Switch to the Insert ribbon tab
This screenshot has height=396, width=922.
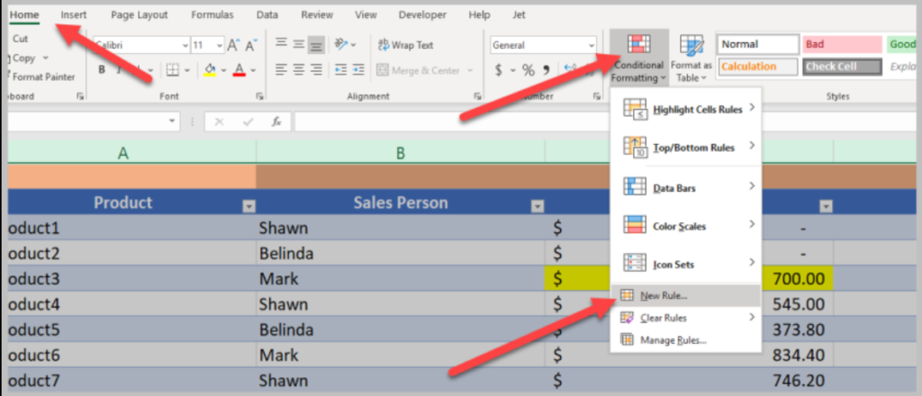(x=74, y=15)
